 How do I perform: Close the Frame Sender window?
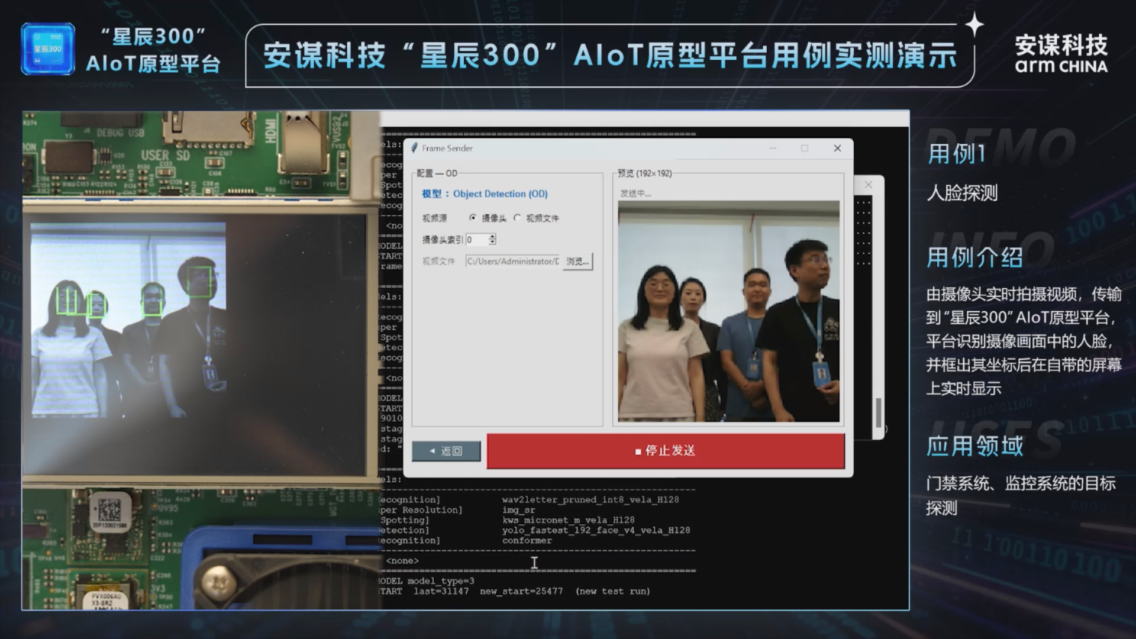click(x=837, y=148)
